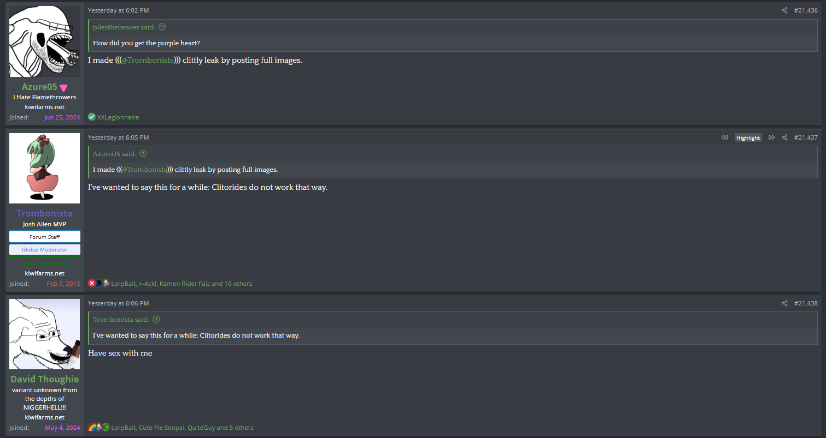826x438 pixels.
Task: Go to previous highlighted post with rewind icon
Action: tap(724, 137)
